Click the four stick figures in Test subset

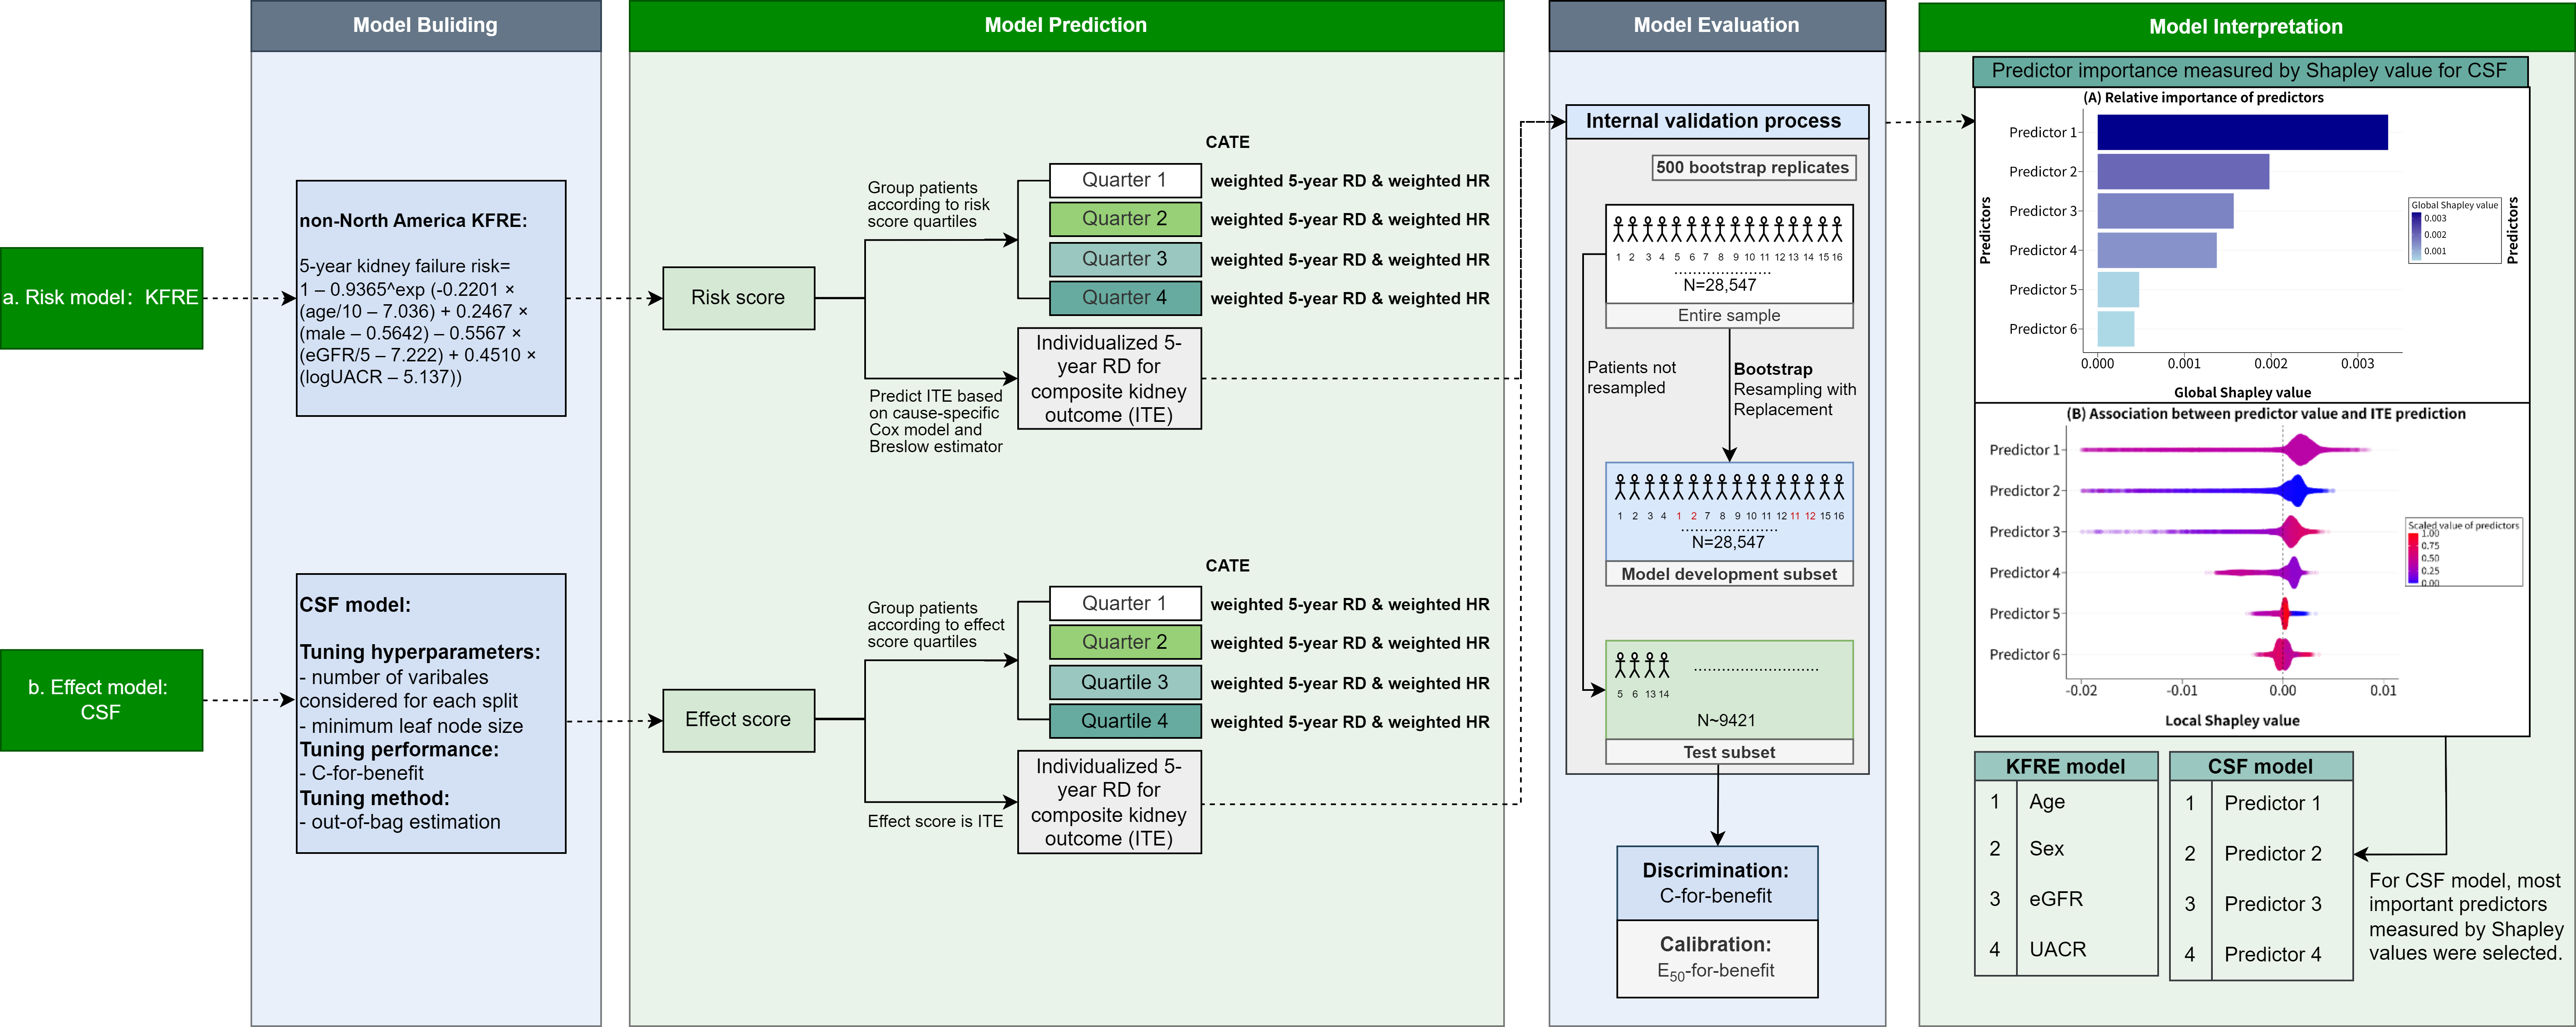click(1642, 665)
